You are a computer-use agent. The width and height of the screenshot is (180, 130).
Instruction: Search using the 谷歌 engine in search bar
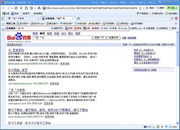coord(86,29)
